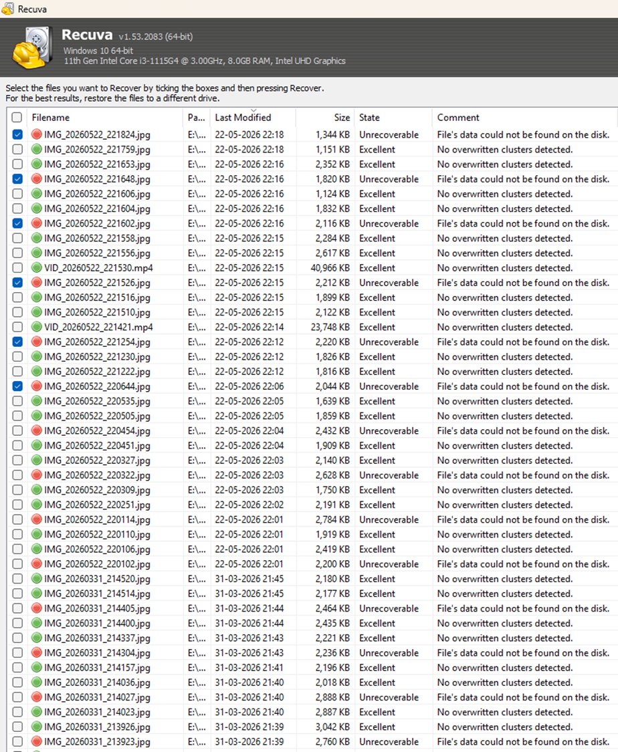
Task: Click the 3,042 KB size cell
Action: [x=332, y=727]
